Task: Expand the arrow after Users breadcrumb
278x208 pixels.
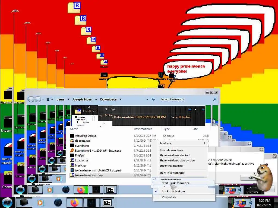Action: point(68,99)
